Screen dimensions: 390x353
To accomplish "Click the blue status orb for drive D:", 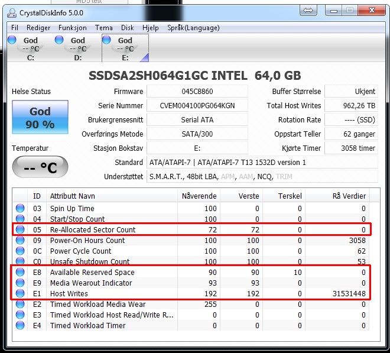I will click(x=59, y=40).
